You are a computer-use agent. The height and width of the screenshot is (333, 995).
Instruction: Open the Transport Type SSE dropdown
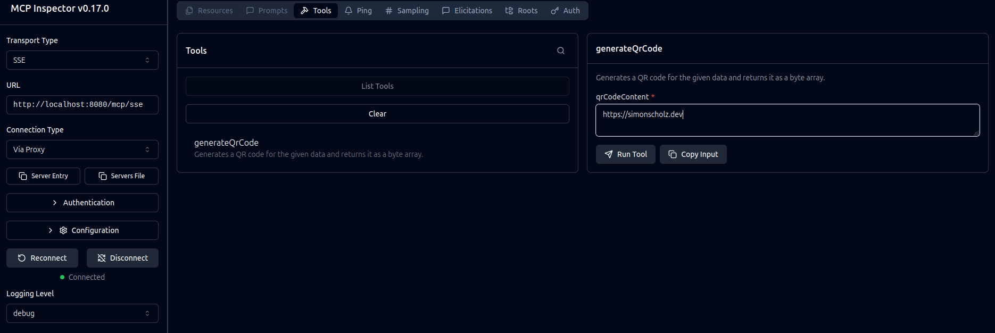pyautogui.click(x=82, y=60)
